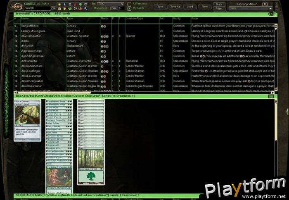Click the card pool scroll up arrow
Viewport: 289px width, 200px height.
click(x=276, y=26)
